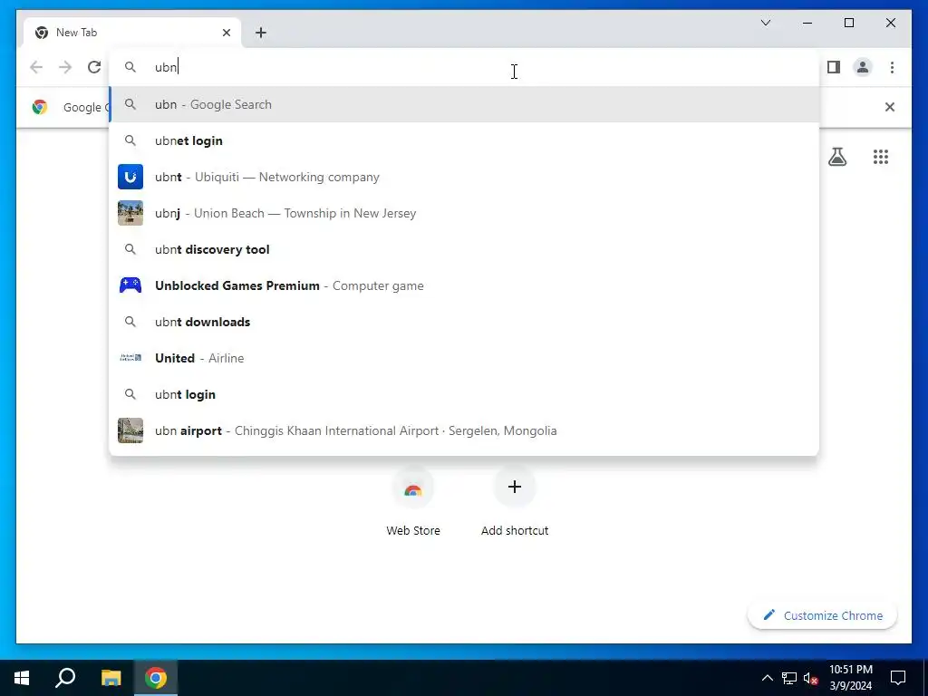Expand the tab search chevron

pos(765,23)
